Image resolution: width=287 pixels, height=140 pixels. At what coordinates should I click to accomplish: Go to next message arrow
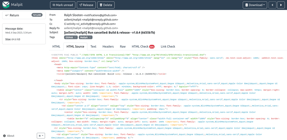coord(281,5)
